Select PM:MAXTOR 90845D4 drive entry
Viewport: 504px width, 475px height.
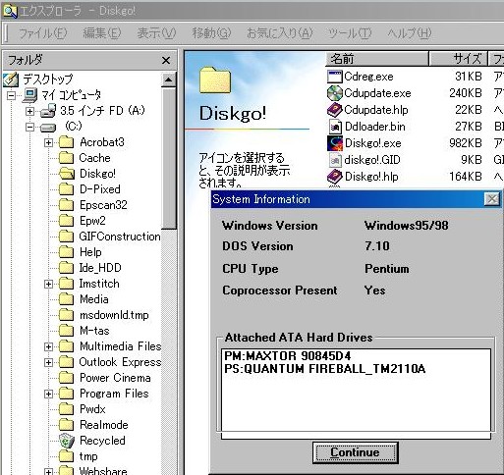point(287,355)
